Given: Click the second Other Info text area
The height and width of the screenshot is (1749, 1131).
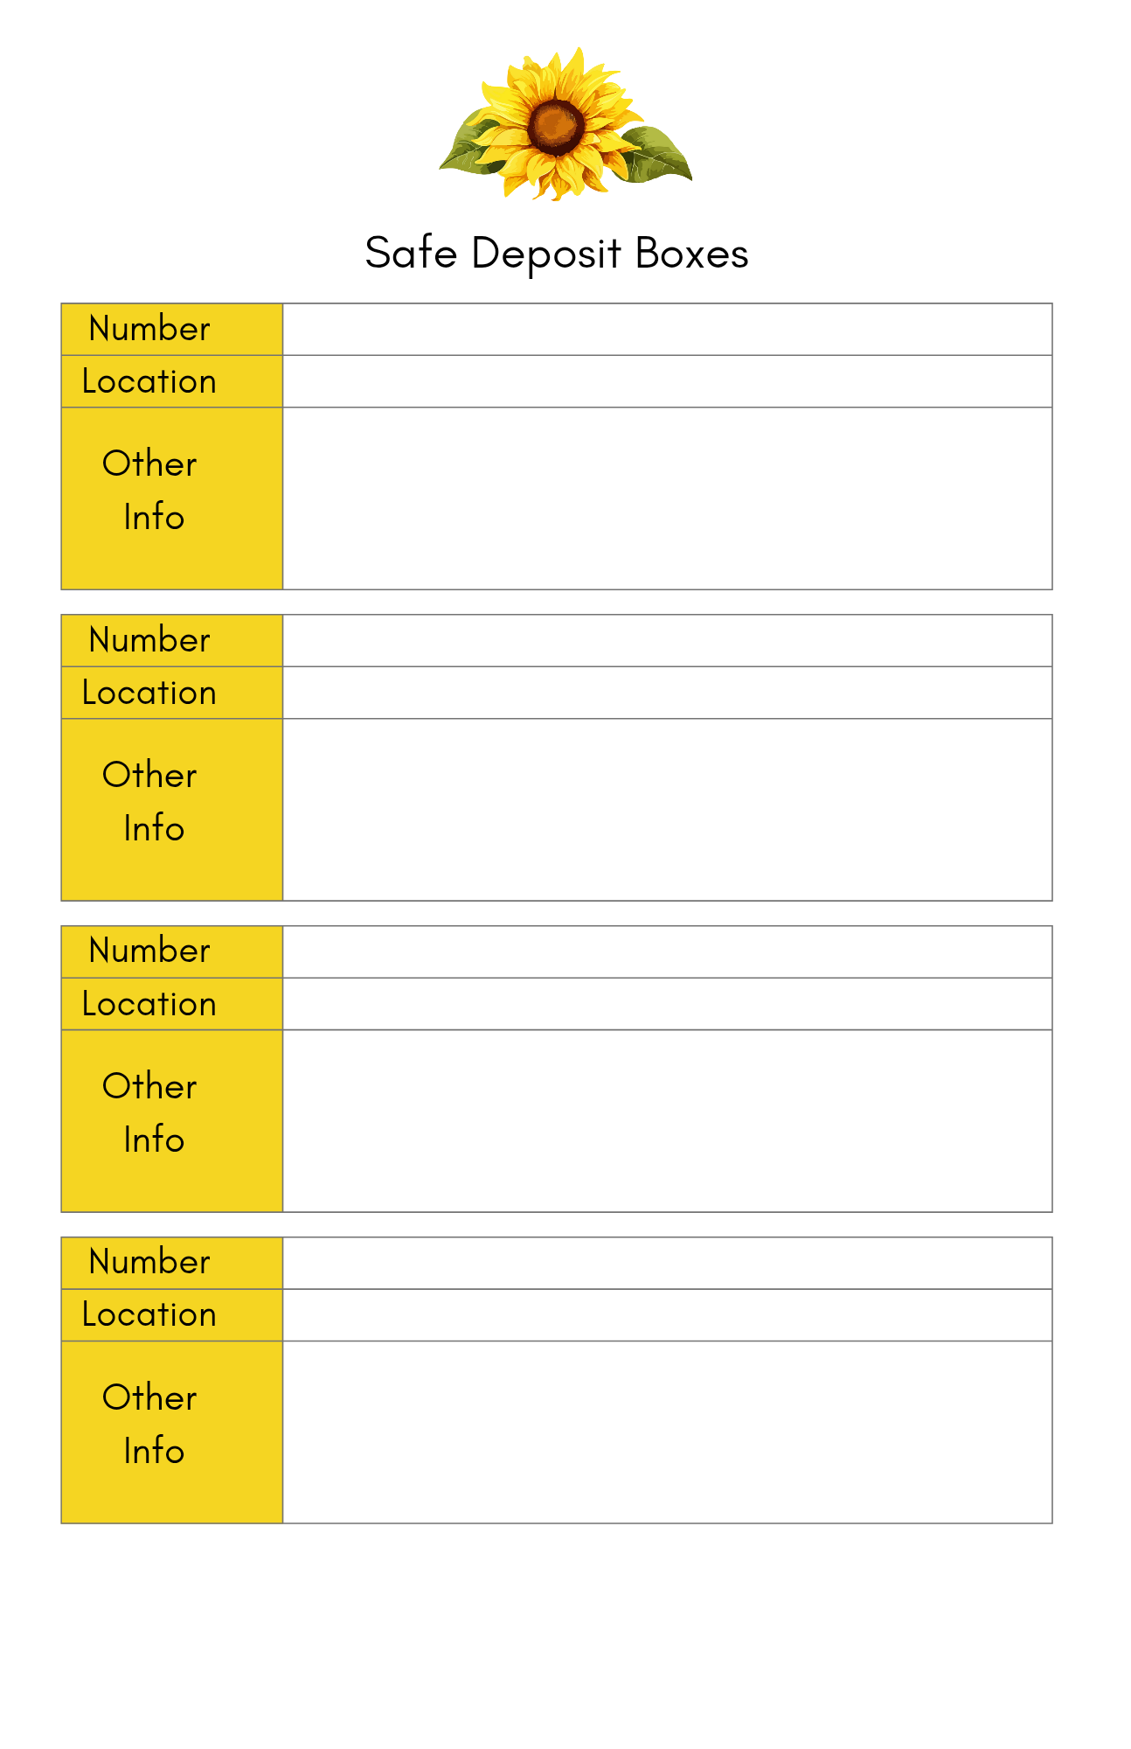Looking at the screenshot, I should click(667, 810).
